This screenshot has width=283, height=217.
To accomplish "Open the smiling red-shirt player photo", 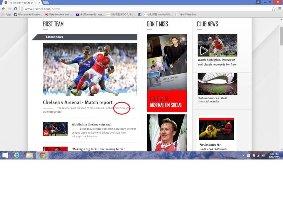I will point(167,133).
